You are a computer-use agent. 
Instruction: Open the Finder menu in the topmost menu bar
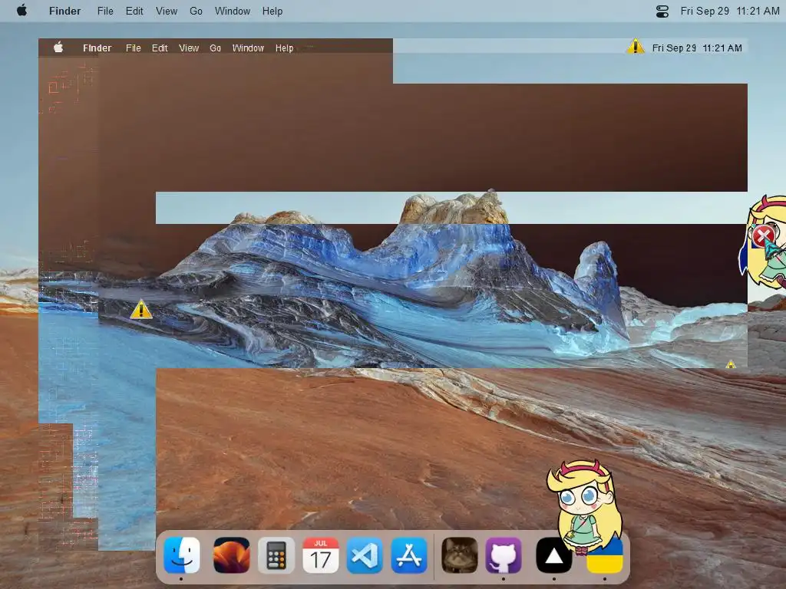click(x=64, y=11)
